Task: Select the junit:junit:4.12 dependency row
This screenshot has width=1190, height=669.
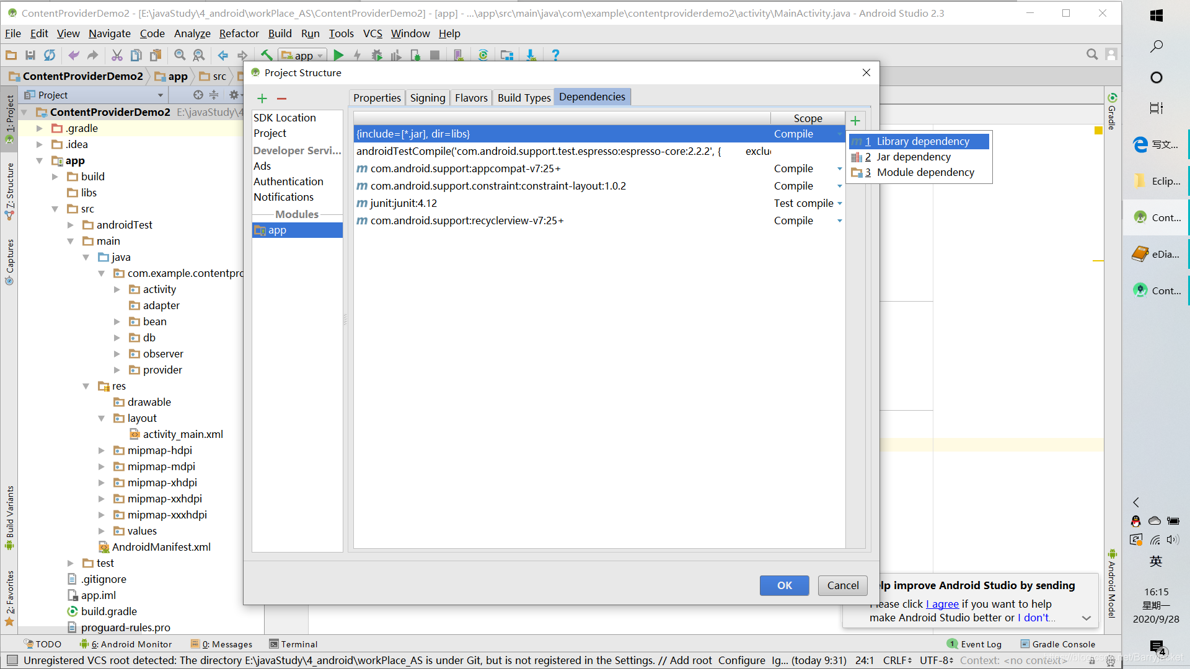Action: point(599,203)
